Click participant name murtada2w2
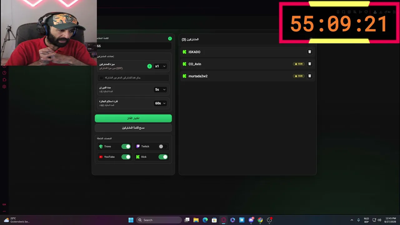This screenshot has height=225, width=400. click(198, 76)
